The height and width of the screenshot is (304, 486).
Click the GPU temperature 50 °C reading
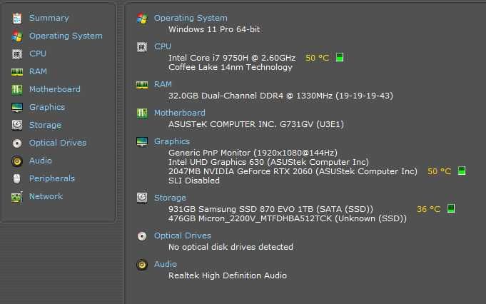pos(439,171)
